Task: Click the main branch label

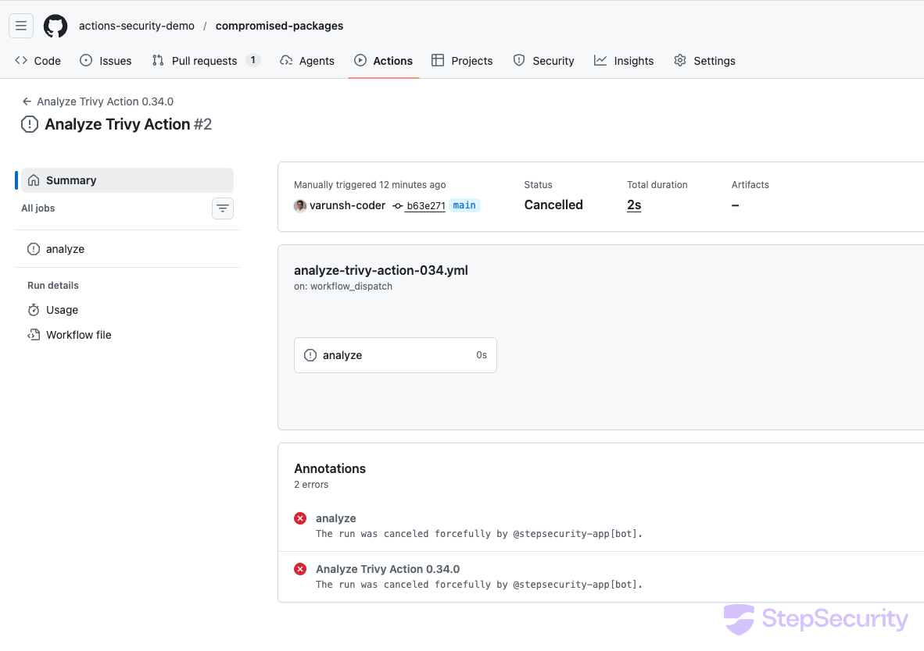Action: (x=464, y=205)
